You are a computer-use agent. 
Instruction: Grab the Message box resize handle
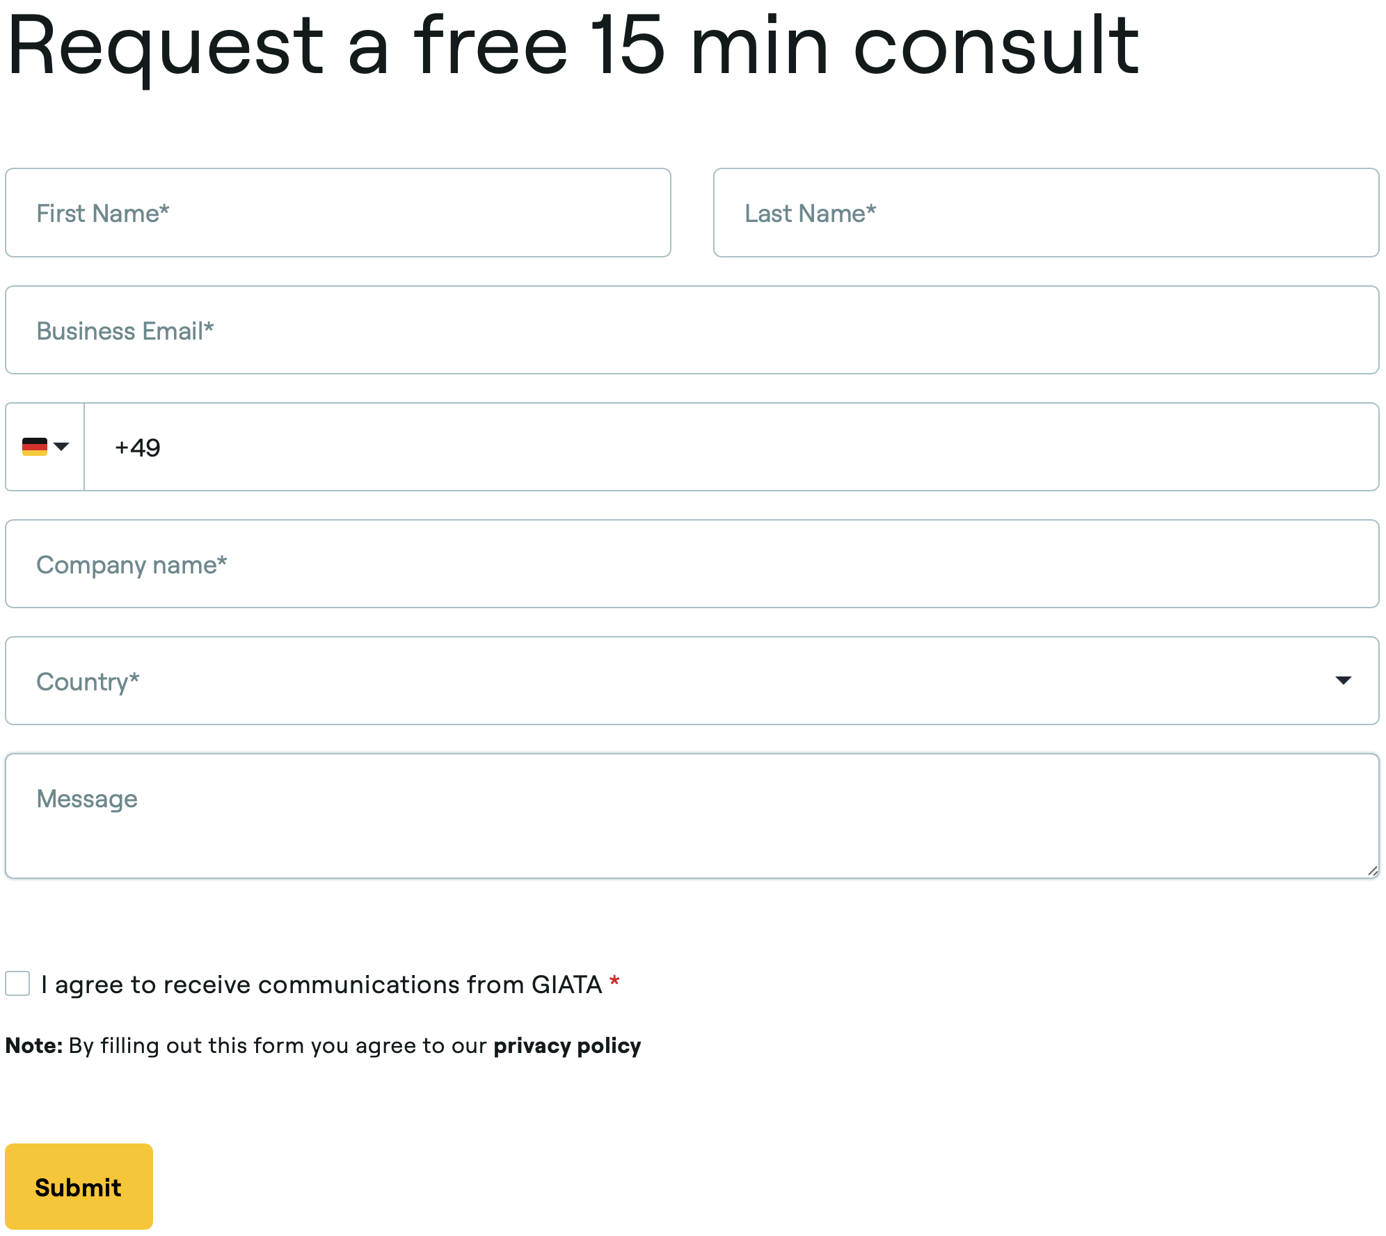(x=1372, y=871)
